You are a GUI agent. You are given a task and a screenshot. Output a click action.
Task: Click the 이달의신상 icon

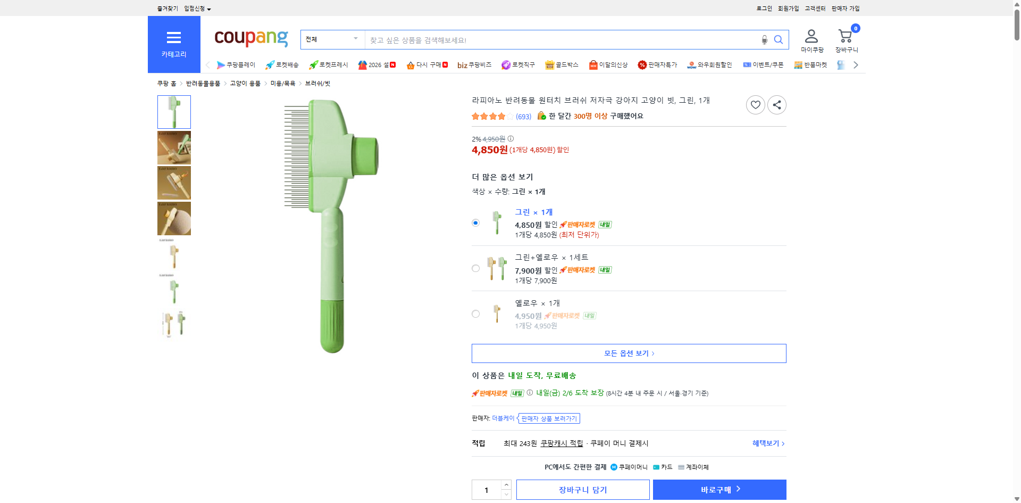pyautogui.click(x=593, y=65)
